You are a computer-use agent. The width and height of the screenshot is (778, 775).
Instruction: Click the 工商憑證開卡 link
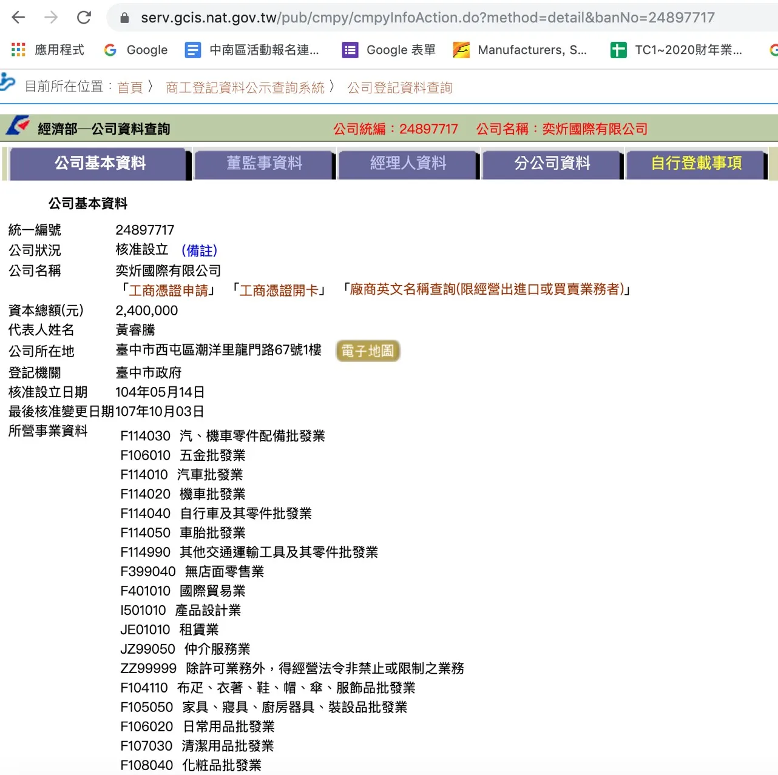(279, 290)
